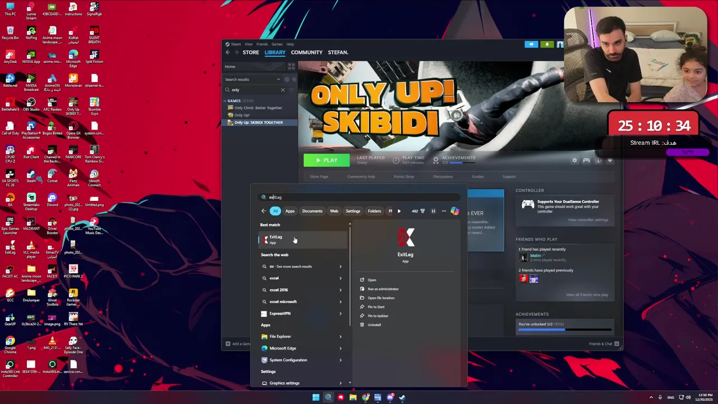The image size is (718, 404).
Task: Open Discord desktop shortcut
Action: tap(52, 200)
